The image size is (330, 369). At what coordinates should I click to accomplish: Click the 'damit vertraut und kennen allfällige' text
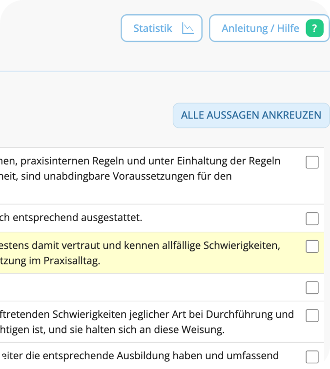tap(142, 246)
